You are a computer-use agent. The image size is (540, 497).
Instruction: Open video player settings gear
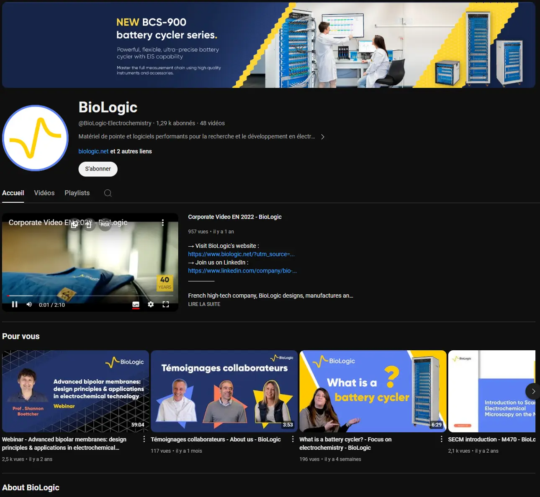point(151,304)
